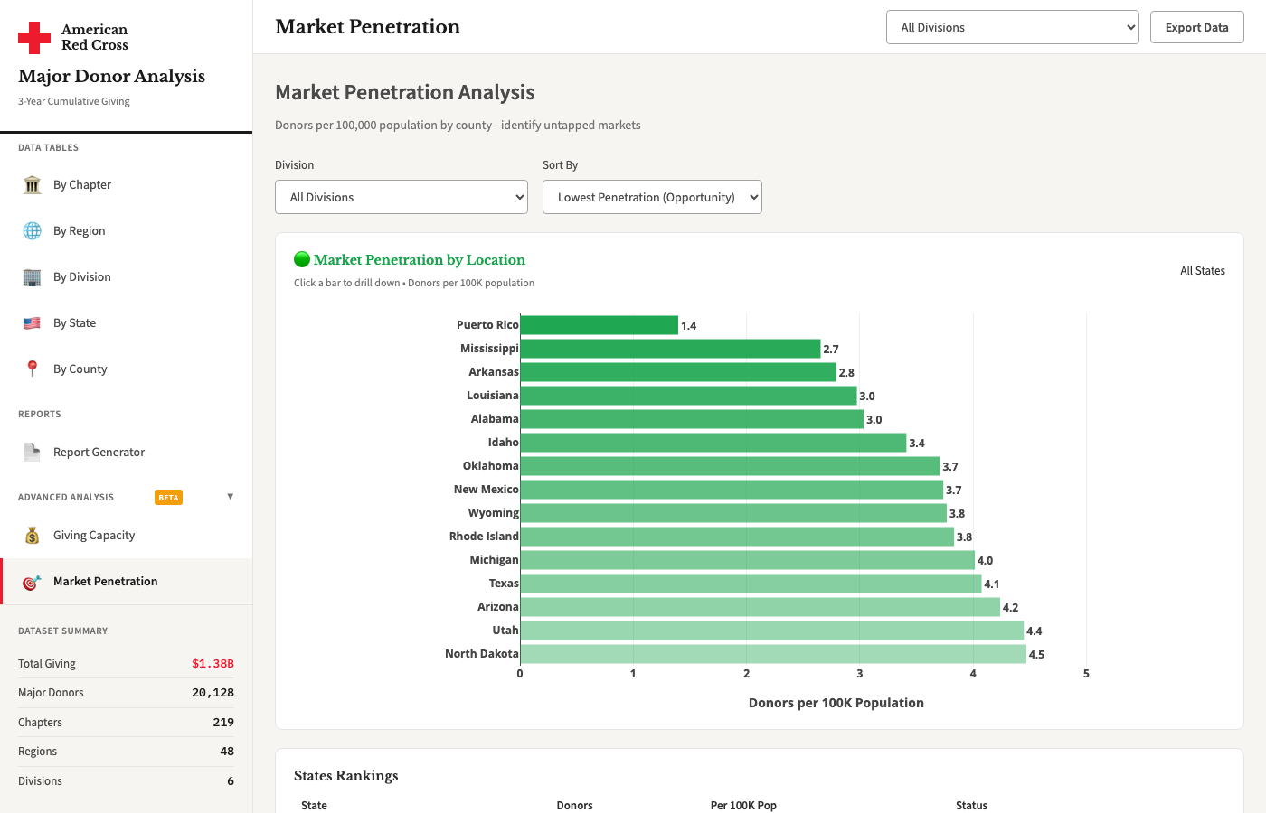Click the New Mexico bar

pos(732,490)
